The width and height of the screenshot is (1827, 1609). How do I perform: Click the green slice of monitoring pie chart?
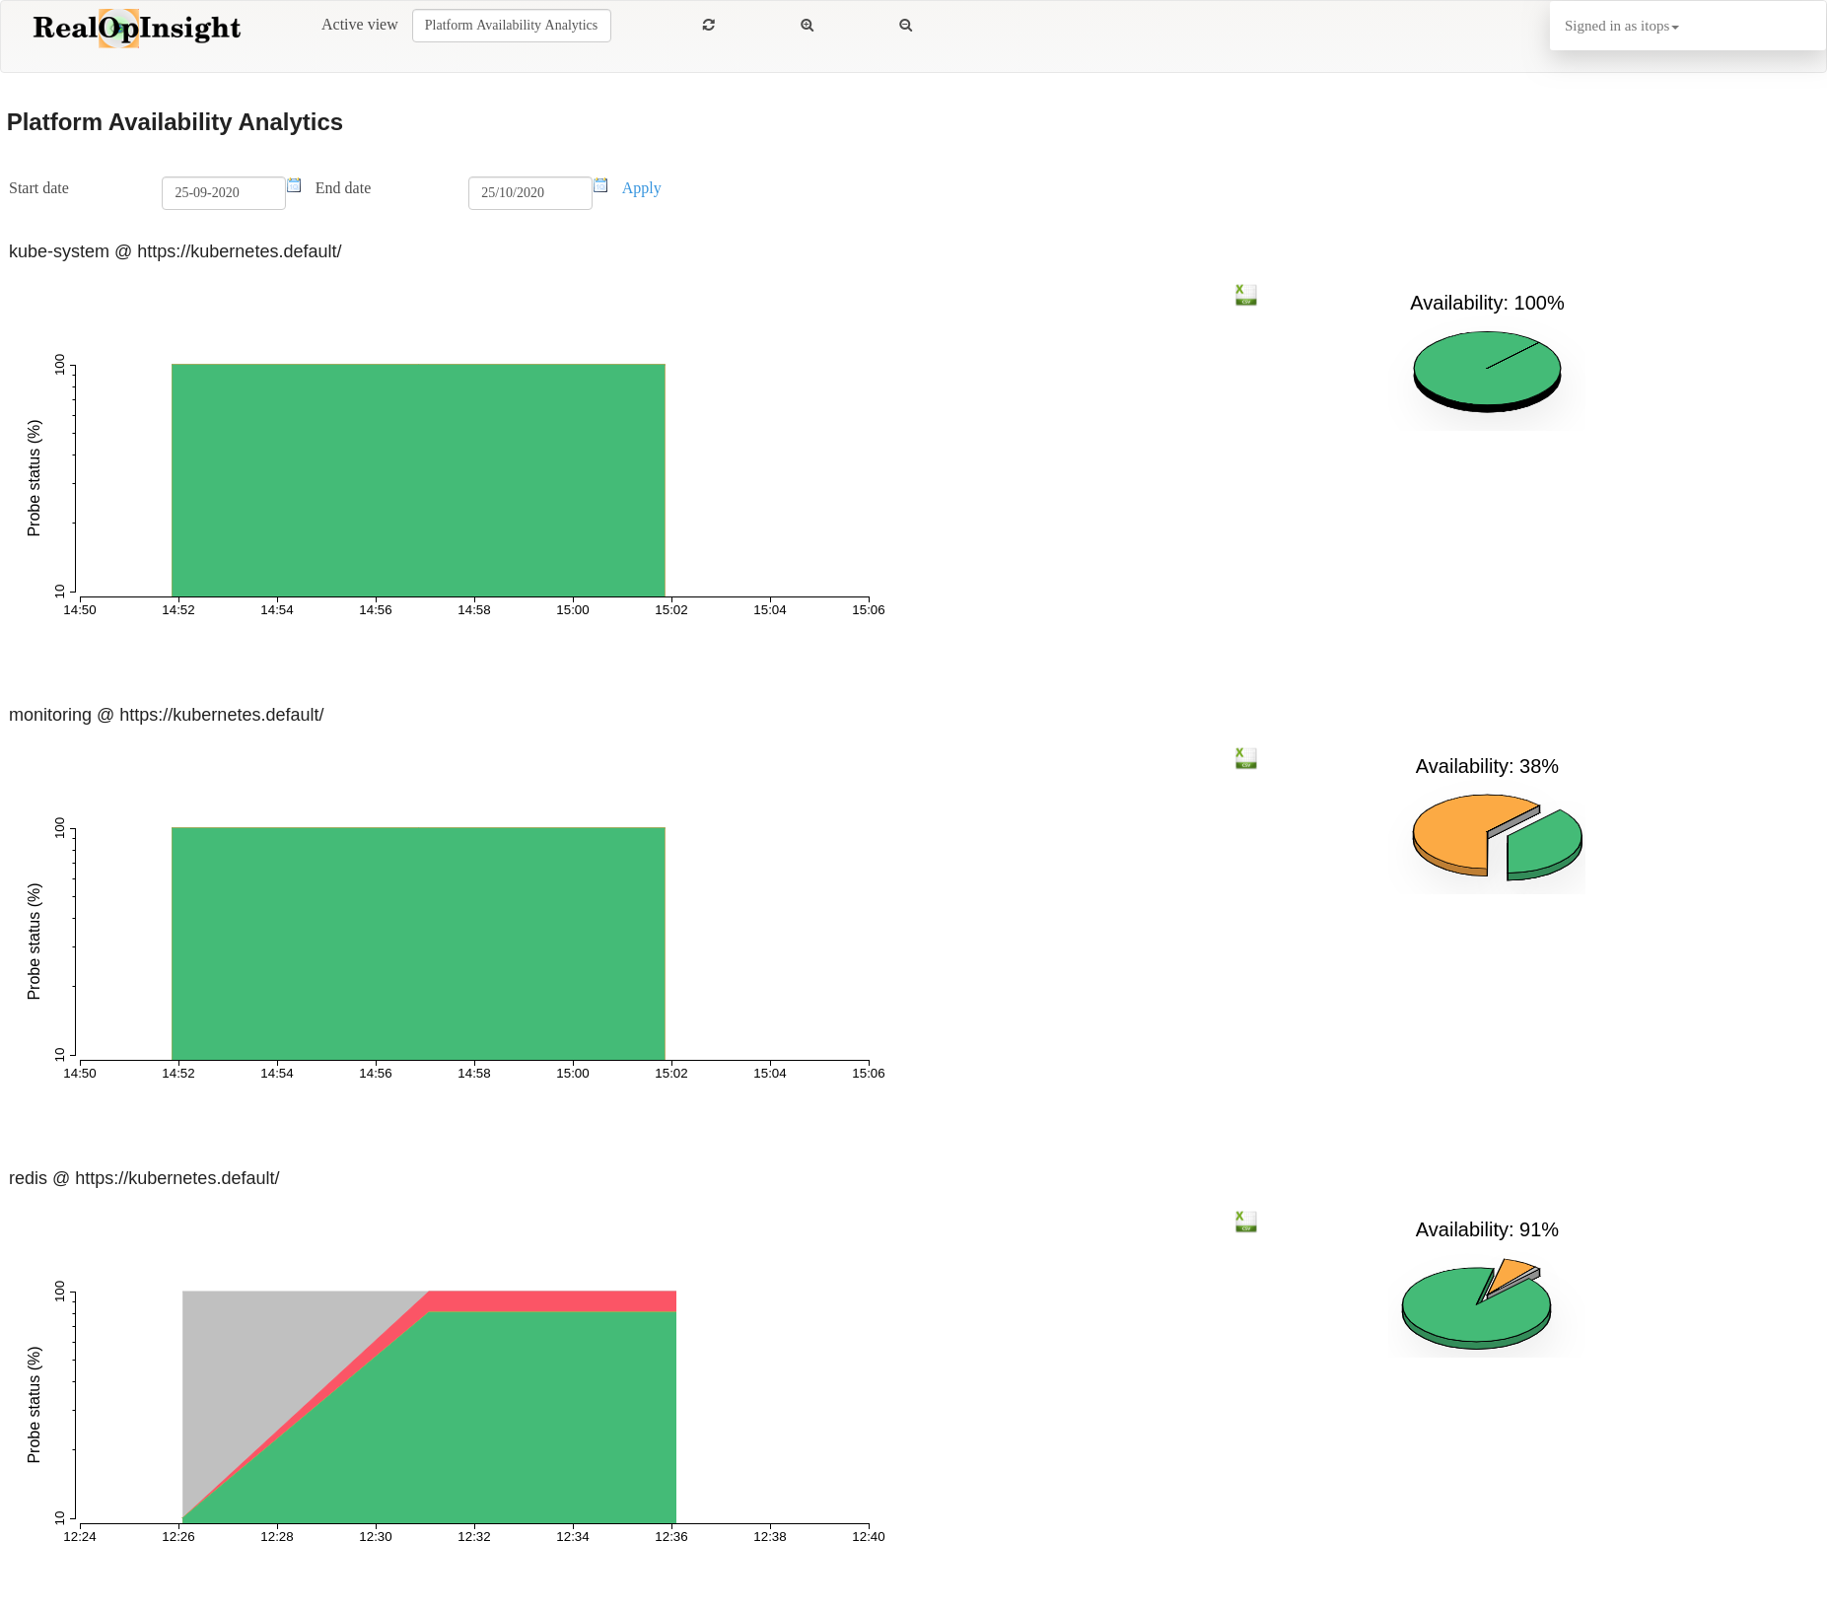1545,844
